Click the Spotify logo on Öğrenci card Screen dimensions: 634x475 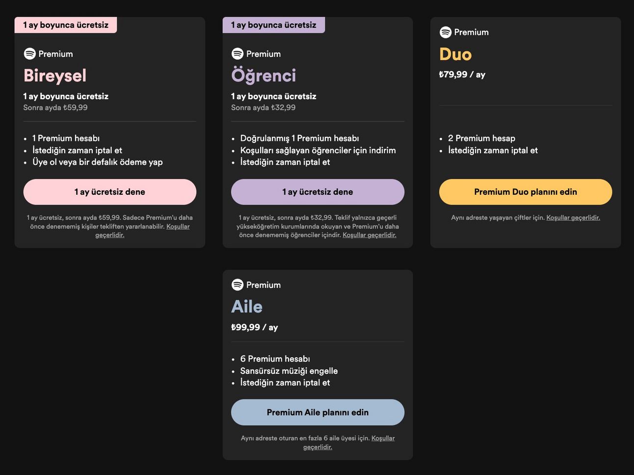(238, 53)
